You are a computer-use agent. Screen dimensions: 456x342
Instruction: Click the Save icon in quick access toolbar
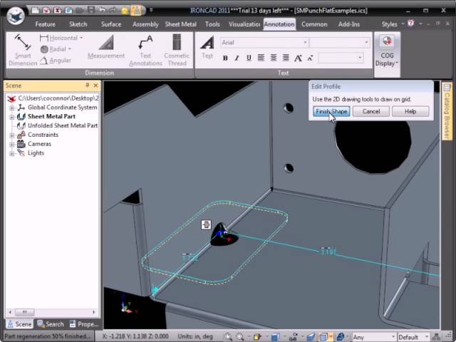pos(91,10)
